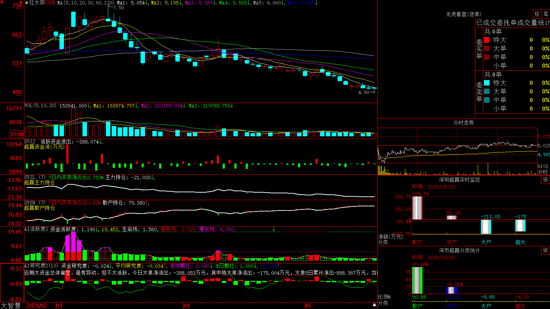This screenshot has width=550, height=309.
Task: Click the MA3: 5.387 value in header
Action: point(199,3)
